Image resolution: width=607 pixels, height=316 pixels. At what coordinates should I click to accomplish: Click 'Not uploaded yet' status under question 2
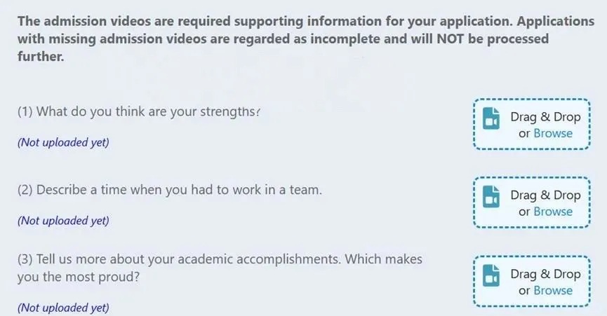click(x=63, y=221)
